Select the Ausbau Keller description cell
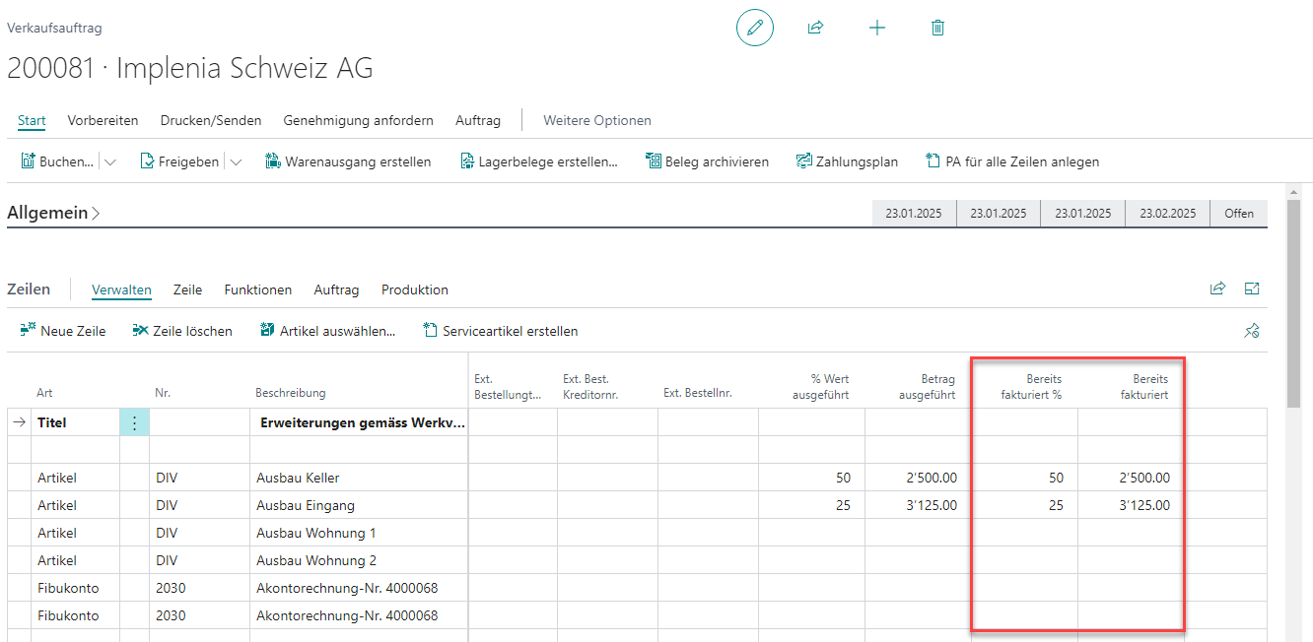The height and width of the screenshot is (642, 1313). coord(359,478)
